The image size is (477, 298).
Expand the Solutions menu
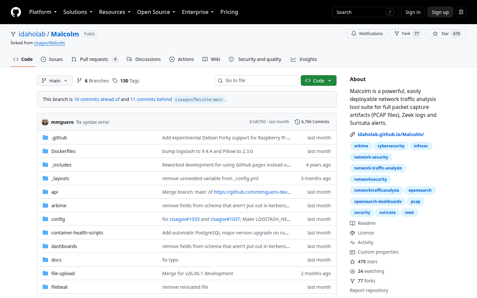(78, 12)
